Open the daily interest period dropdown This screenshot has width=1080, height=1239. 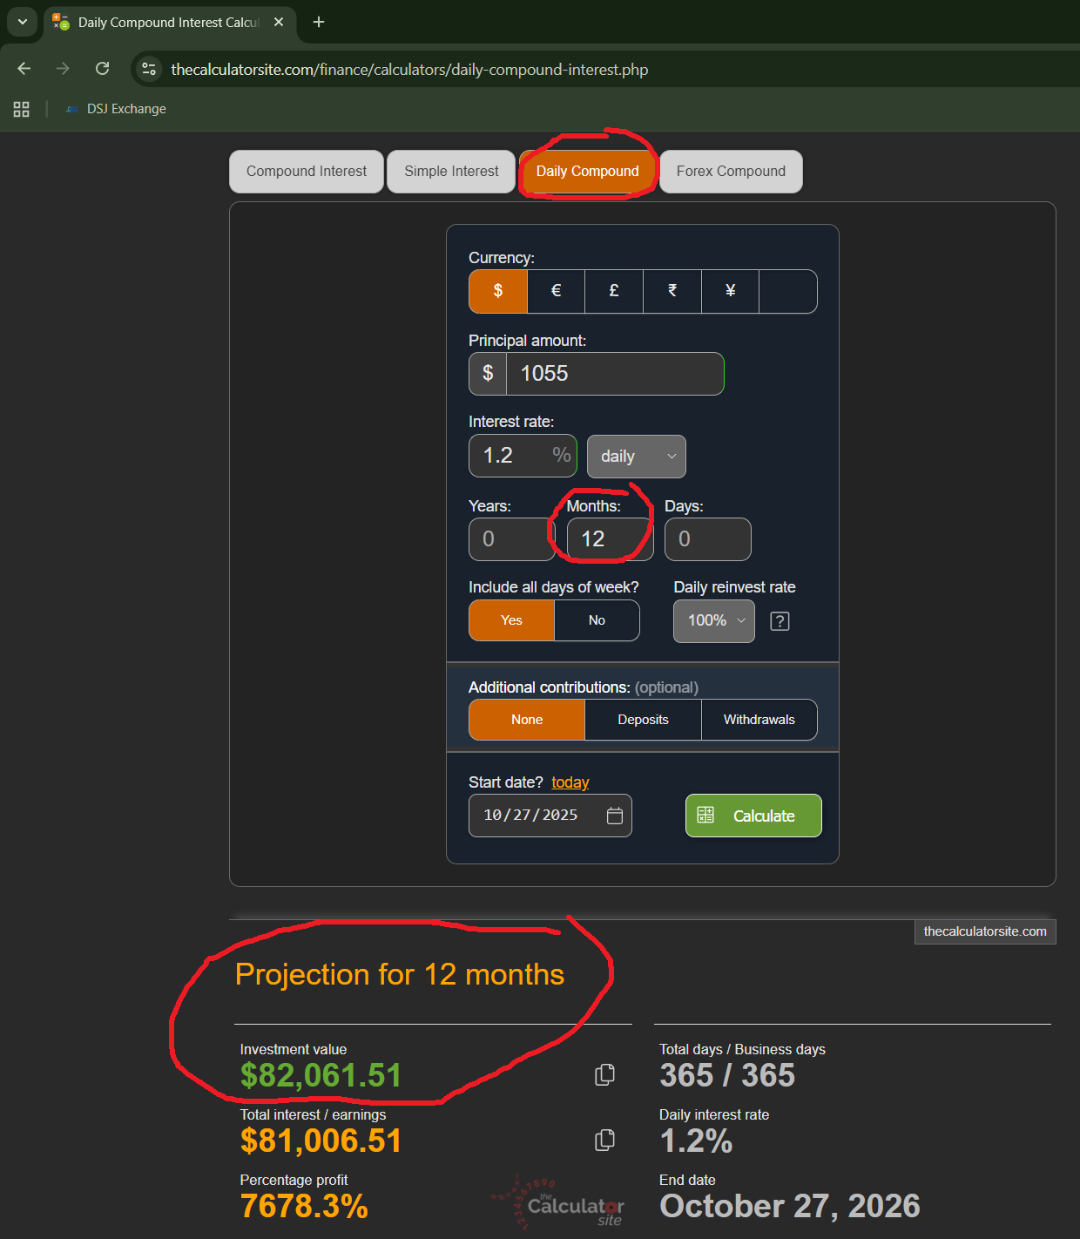tap(637, 457)
